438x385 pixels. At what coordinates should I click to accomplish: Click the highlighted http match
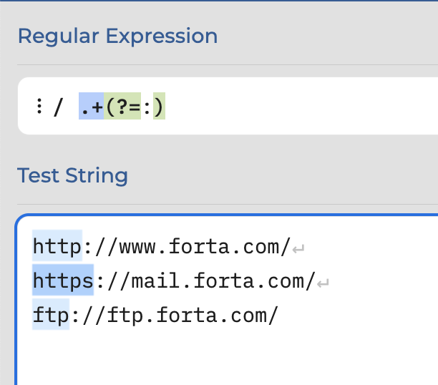(57, 245)
